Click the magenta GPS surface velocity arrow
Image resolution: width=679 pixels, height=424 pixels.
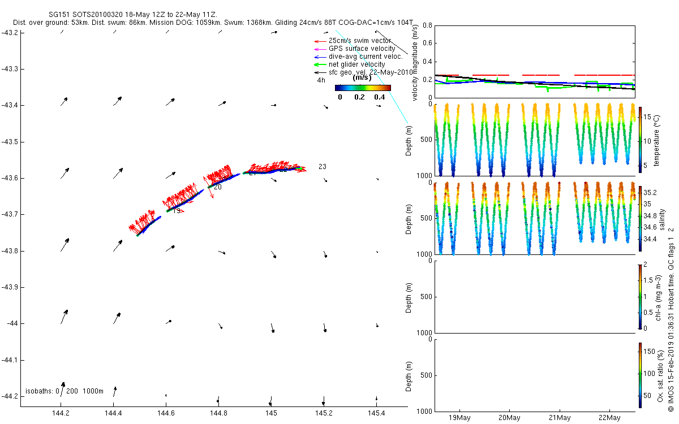[320, 49]
